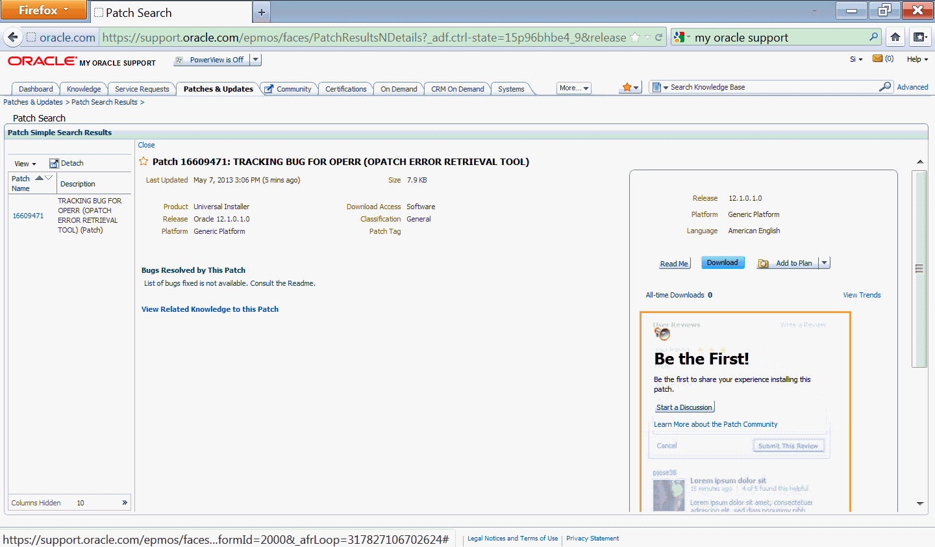935x547 pixels.
Task: Switch to the On Demand tab
Action: [399, 89]
